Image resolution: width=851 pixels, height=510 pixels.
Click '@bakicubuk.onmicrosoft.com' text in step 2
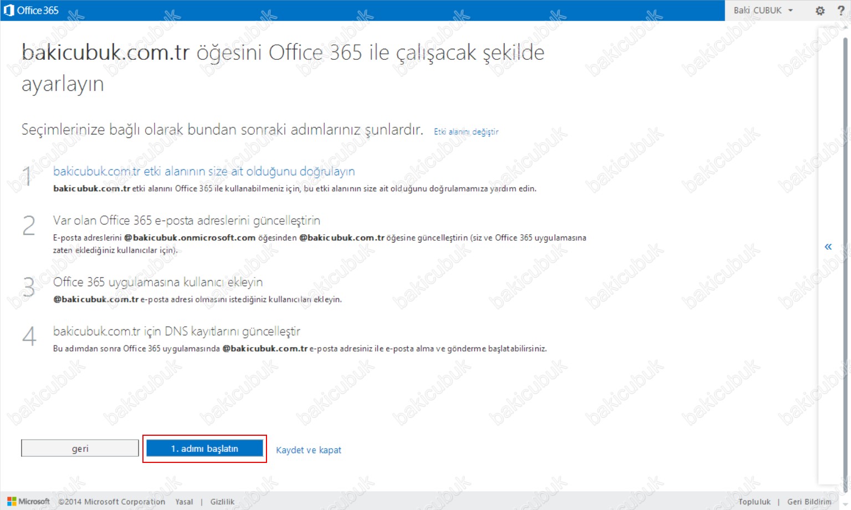189,238
